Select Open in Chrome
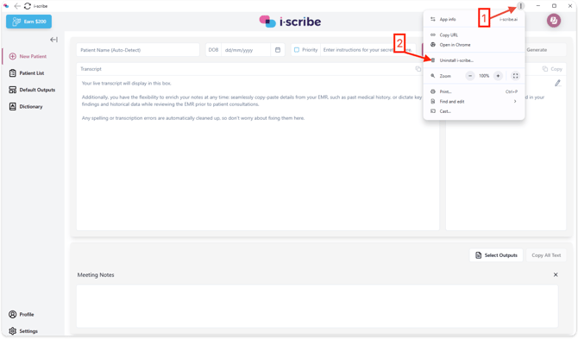This screenshot has width=578, height=339. (x=474, y=45)
